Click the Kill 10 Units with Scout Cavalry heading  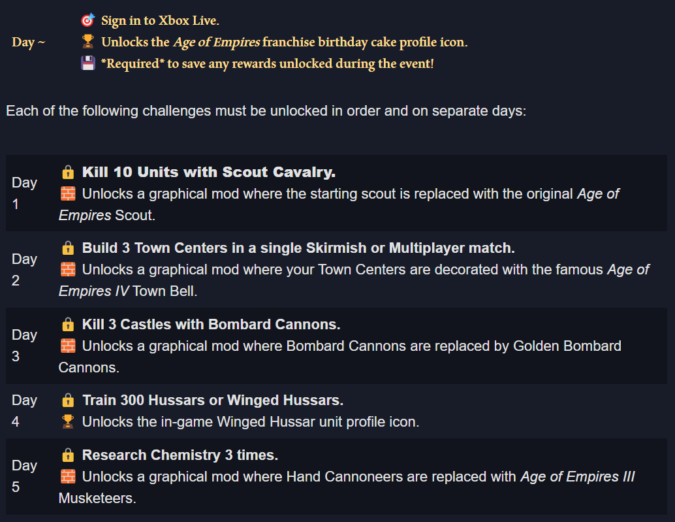(x=209, y=172)
